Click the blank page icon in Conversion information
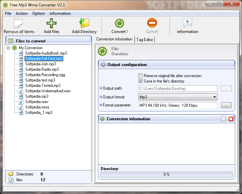 [223, 119]
